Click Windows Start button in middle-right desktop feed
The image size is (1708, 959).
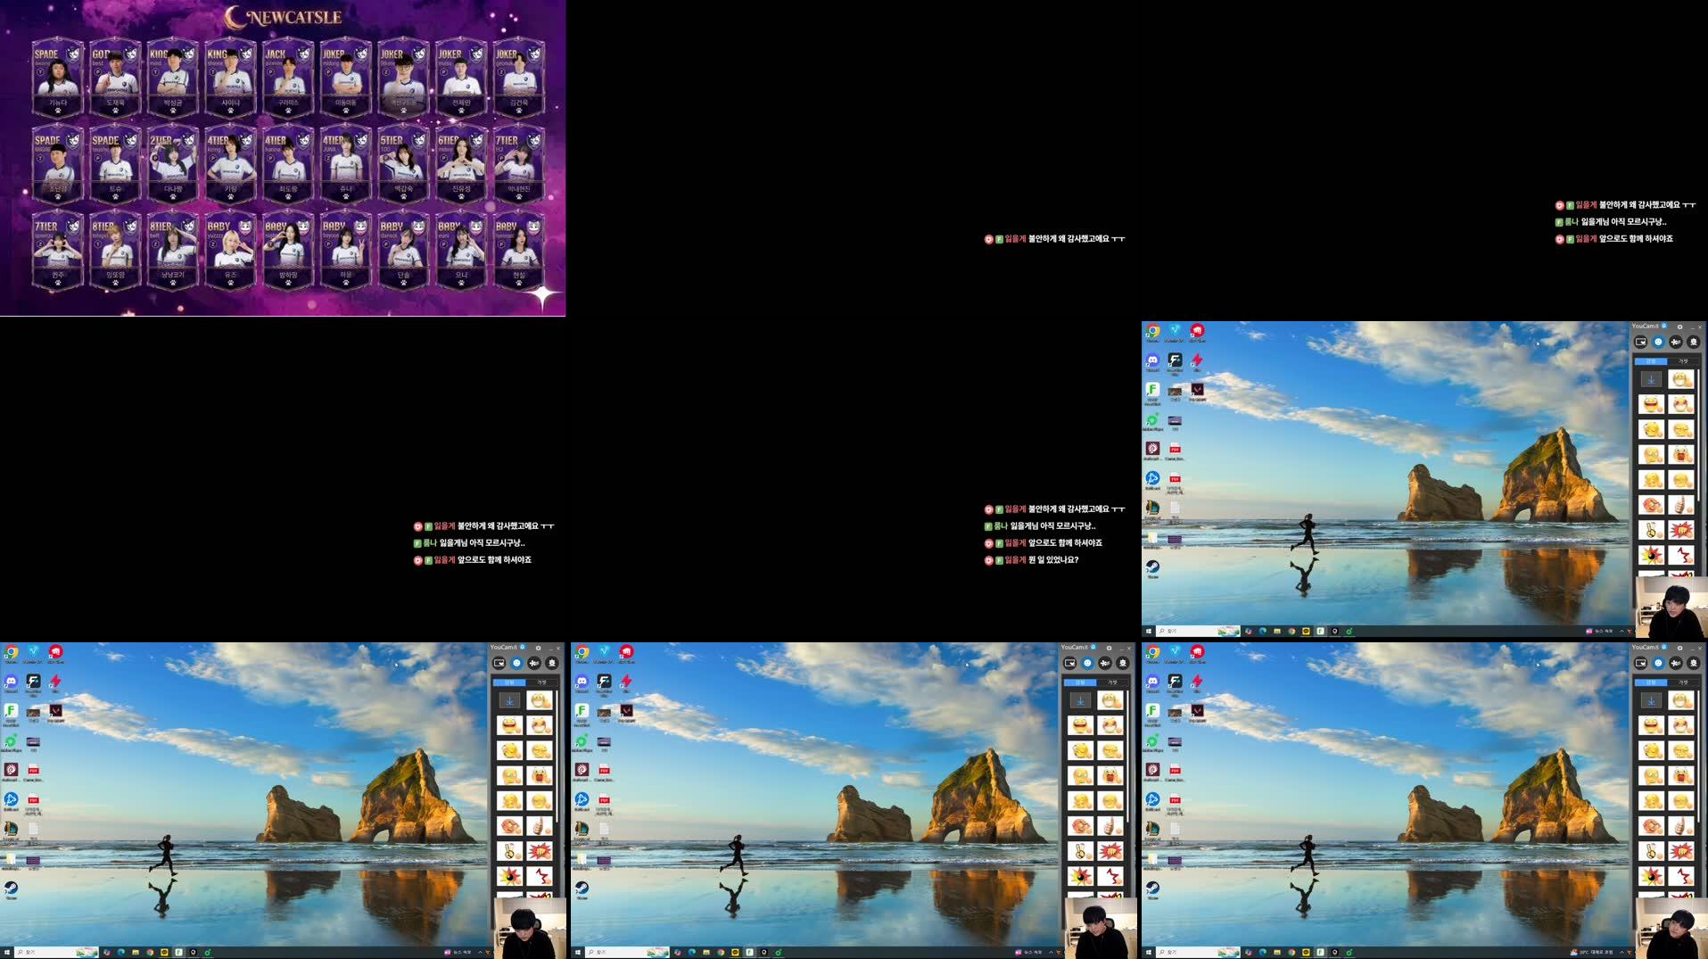(x=1148, y=631)
